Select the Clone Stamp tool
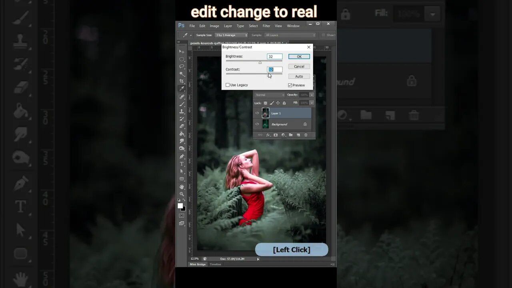 tap(182, 112)
